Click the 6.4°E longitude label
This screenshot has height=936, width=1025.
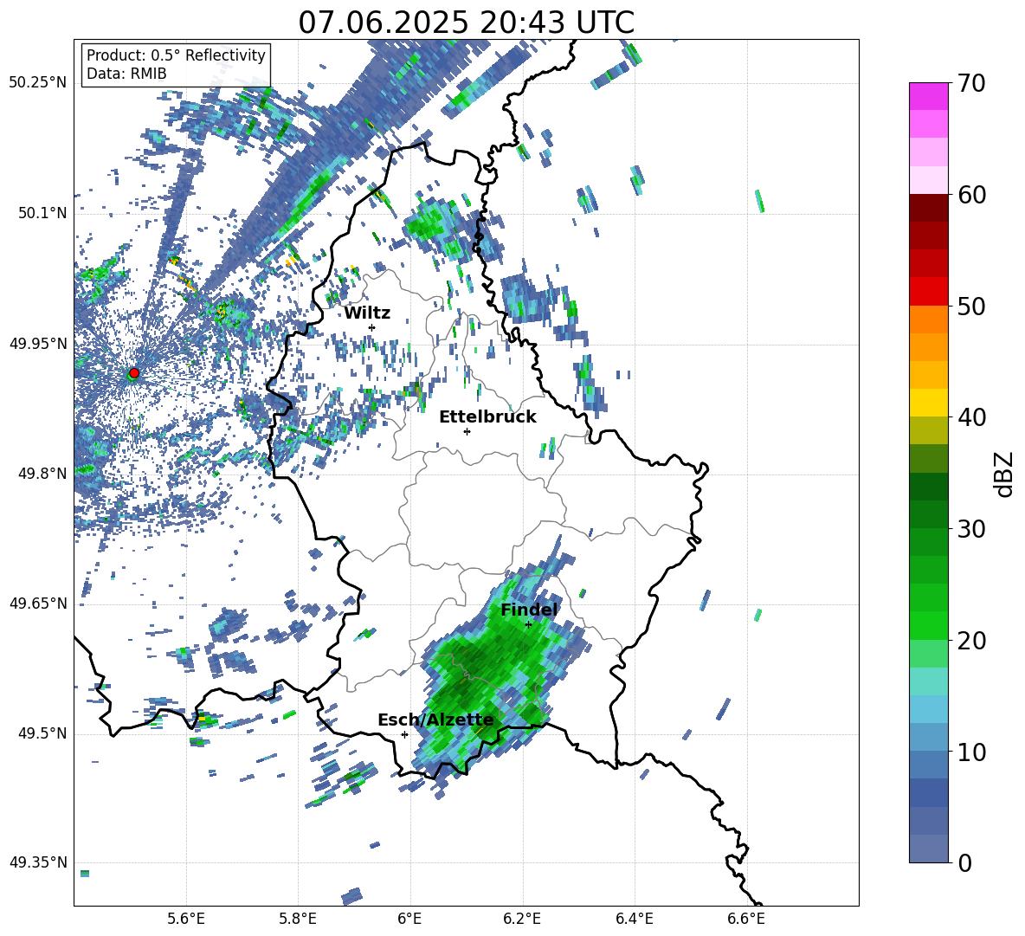pos(635,919)
